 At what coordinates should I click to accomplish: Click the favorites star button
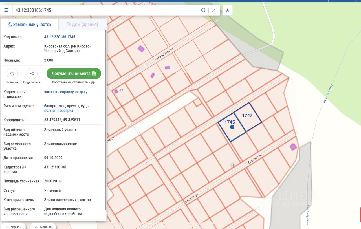(228, 10)
